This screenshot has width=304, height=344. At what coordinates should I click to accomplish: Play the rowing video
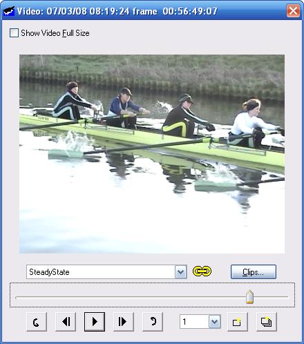(95, 322)
